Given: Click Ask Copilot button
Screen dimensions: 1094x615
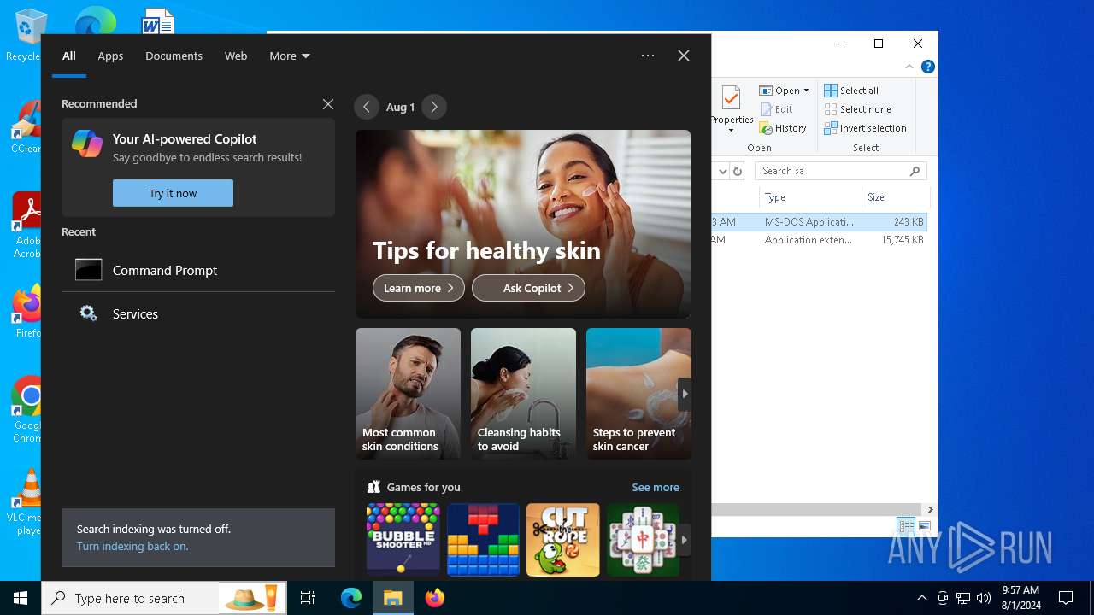Looking at the screenshot, I should point(528,288).
